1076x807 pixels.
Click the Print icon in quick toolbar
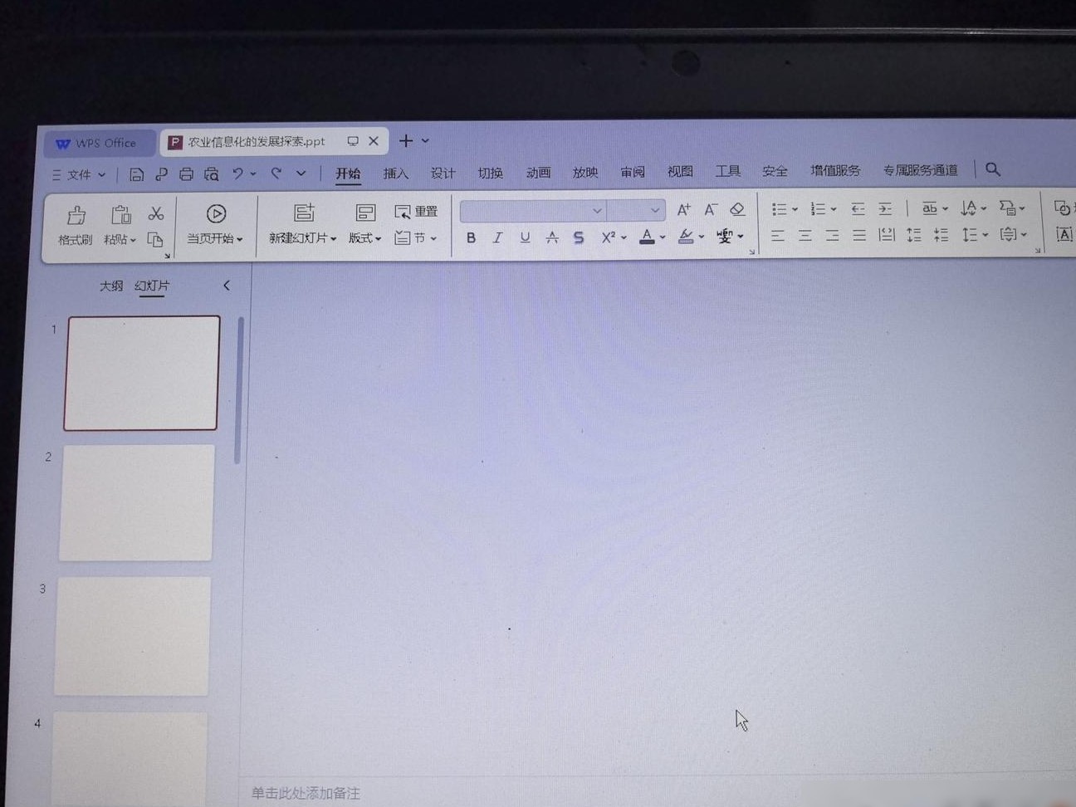tap(186, 174)
